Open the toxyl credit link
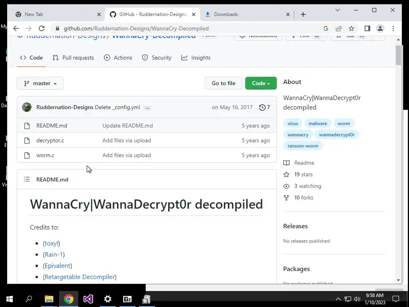 pyautogui.click(x=52, y=243)
